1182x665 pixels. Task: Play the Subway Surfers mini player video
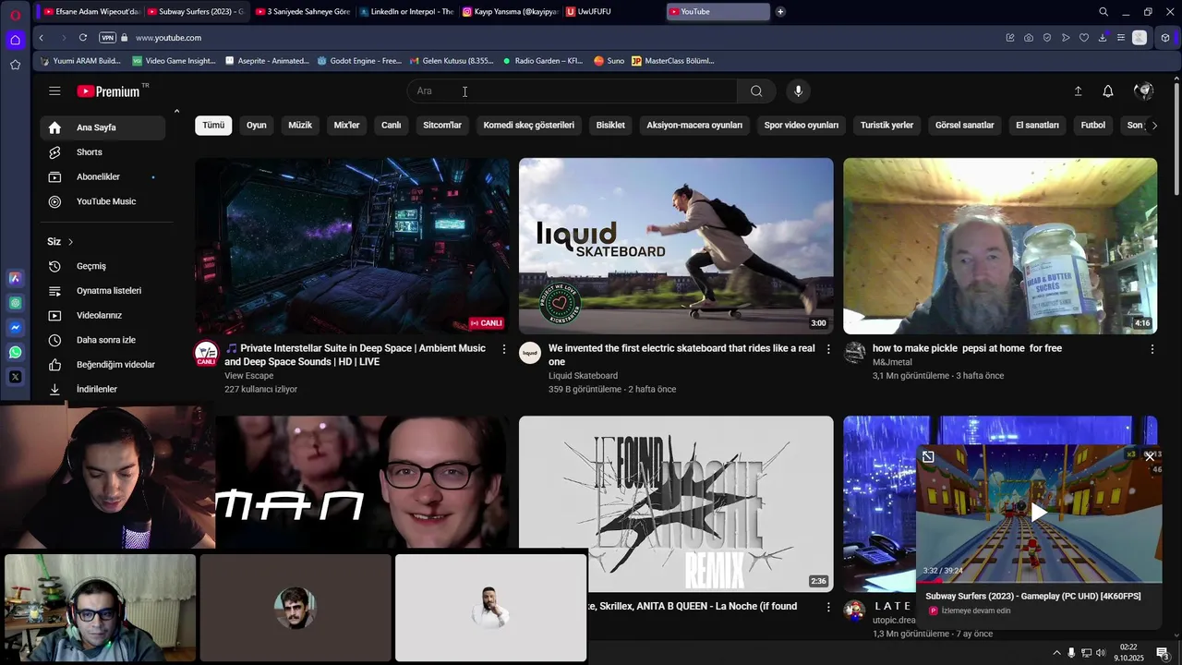(x=1039, y=513)
